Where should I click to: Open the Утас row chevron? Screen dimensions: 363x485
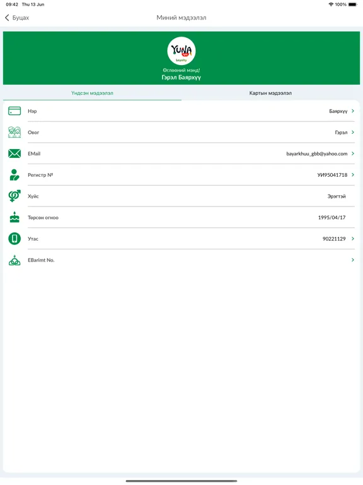(353, 239)
